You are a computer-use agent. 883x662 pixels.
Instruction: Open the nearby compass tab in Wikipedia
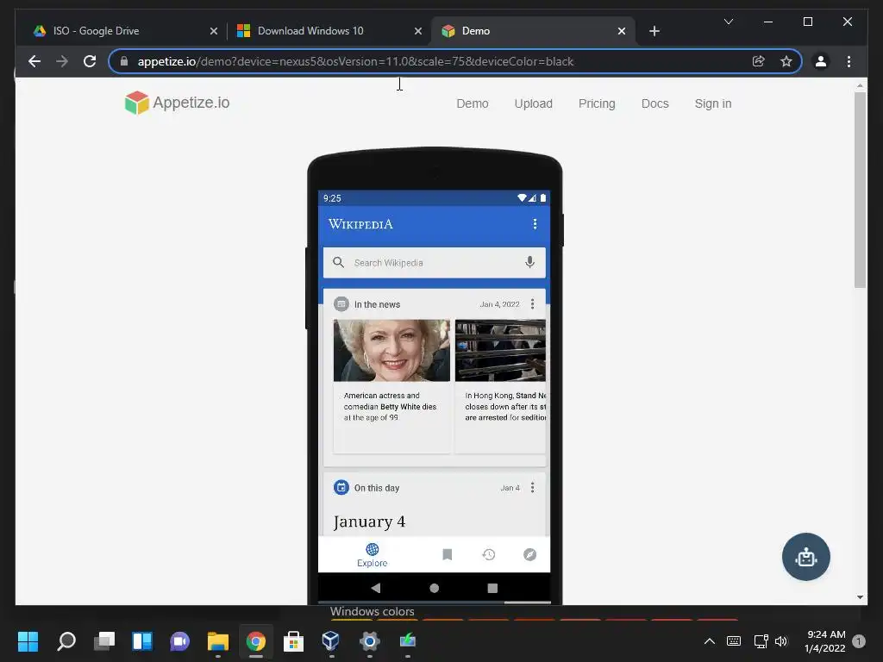pyautogui.click(x=530, y=554)
